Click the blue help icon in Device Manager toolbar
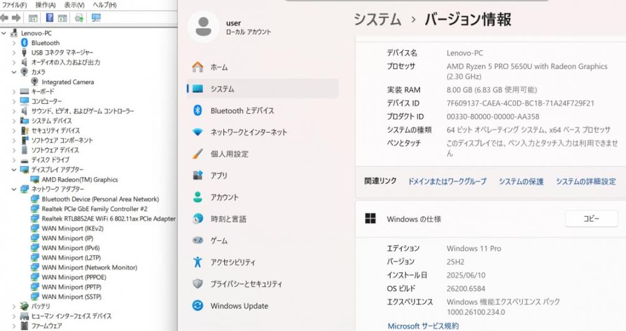626x331 pixels. click(49, 18)
